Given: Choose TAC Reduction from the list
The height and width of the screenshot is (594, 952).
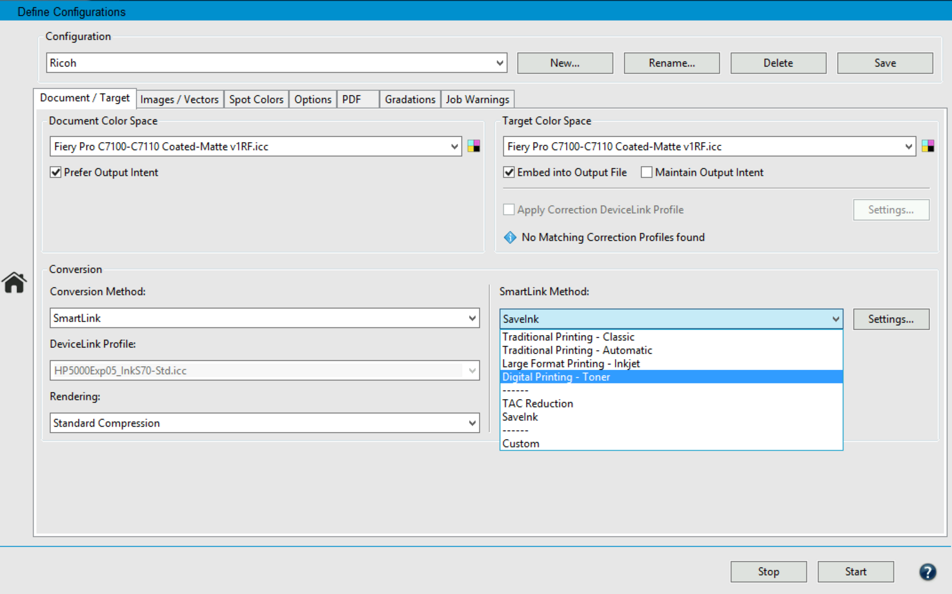Looking at the screenshot, I should (x=538, y=404).
